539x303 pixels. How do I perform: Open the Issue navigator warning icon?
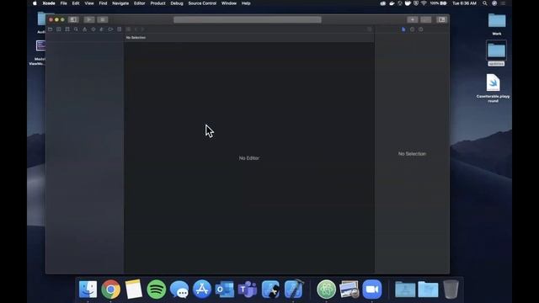pos(84,29)
